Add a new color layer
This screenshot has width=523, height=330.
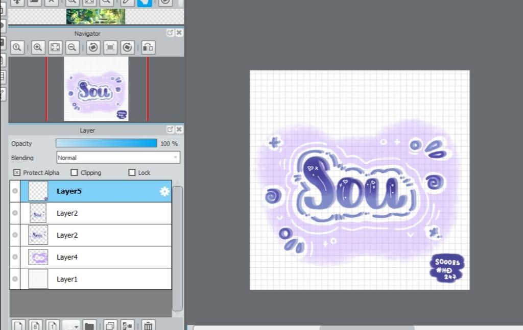point(18,325)
